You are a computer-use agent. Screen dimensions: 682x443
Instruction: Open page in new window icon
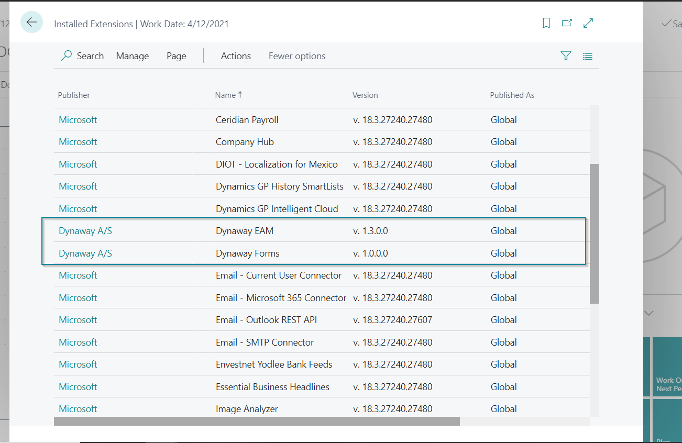click(567, 23)
